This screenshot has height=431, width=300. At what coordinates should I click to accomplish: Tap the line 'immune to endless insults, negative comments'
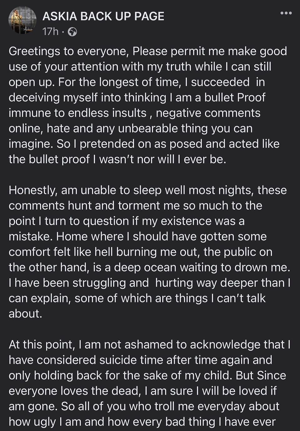click(134, 113)
